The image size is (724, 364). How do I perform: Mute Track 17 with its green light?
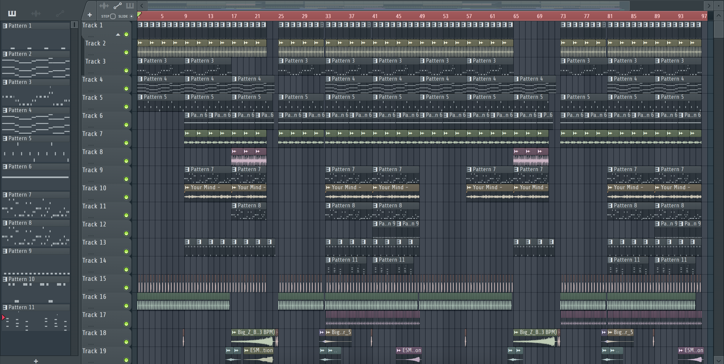click(x=126, y=324)
